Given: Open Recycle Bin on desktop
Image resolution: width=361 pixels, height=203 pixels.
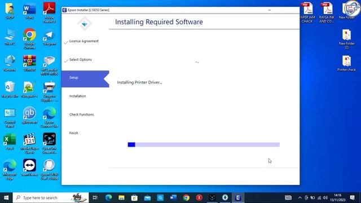Looking at the screenshot, I should click(10, 90).
